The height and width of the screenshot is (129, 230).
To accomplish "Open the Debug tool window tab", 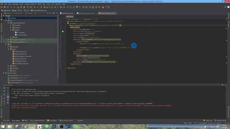I will pyautogui.click(x=16, y=120).
